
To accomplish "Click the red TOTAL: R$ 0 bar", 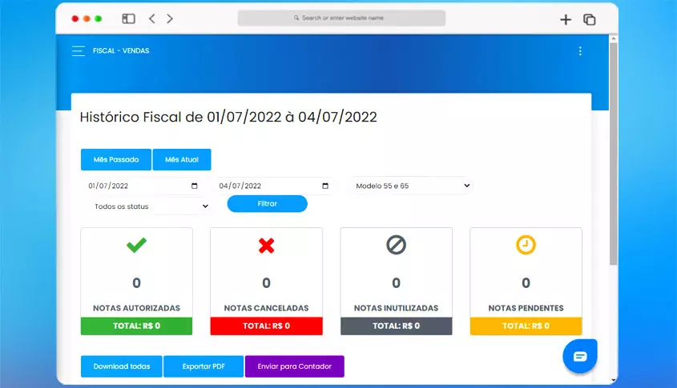I will click(x=267, y=326).
